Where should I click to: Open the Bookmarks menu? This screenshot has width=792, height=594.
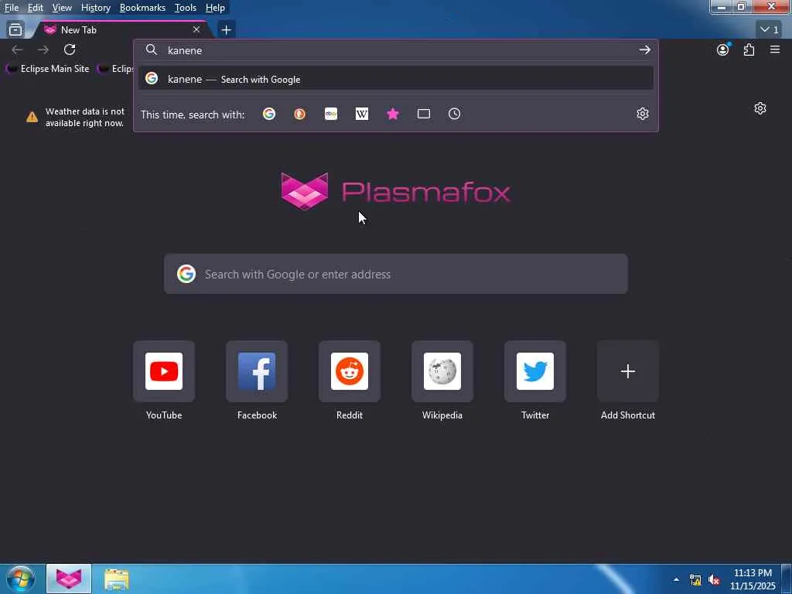[x=142, y=8]
